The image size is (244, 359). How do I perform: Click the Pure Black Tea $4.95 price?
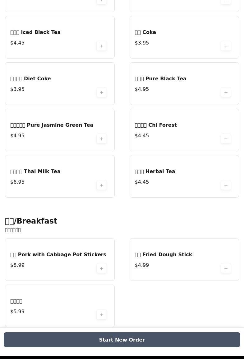click(142, 89)
